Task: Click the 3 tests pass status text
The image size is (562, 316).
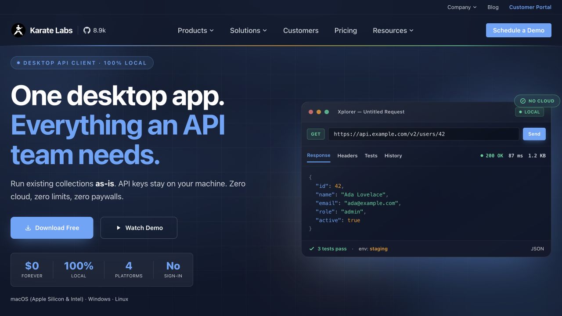Action: click(x=332, y=249)
